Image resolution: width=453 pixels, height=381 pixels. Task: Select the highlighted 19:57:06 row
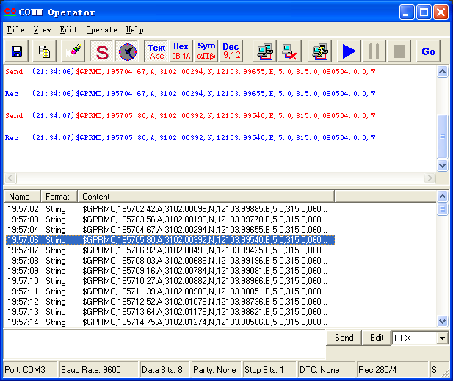[170, 240]
